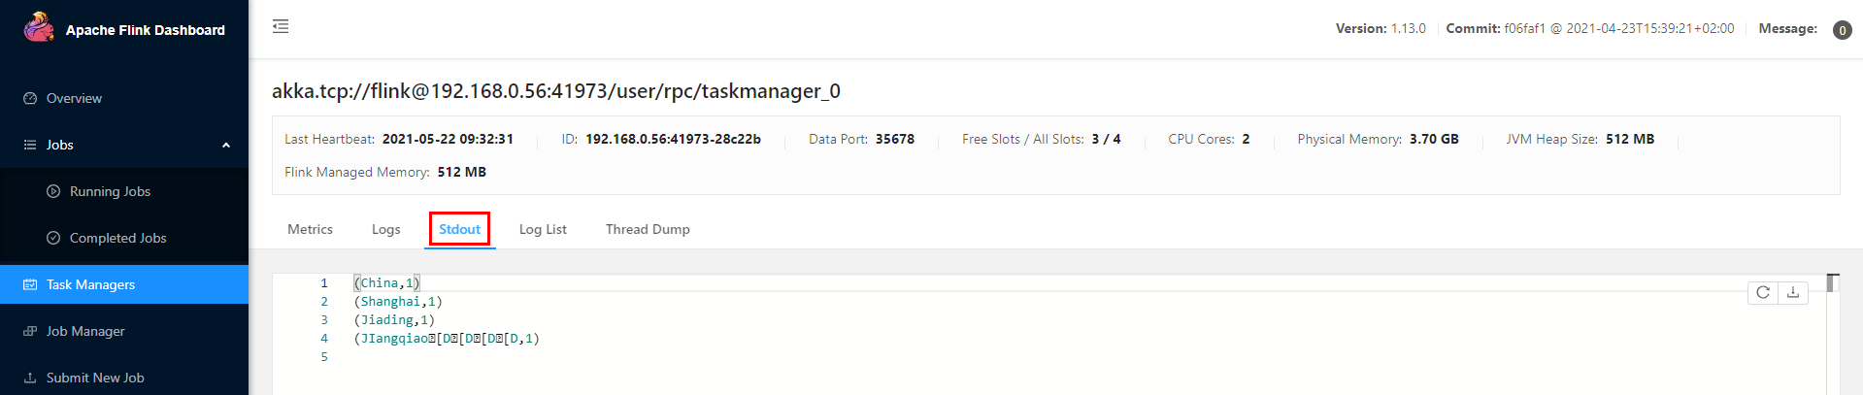This screenshot has height=395, width=1863.
Task: Open the message notification counter badge
Action: [1842, 30]
